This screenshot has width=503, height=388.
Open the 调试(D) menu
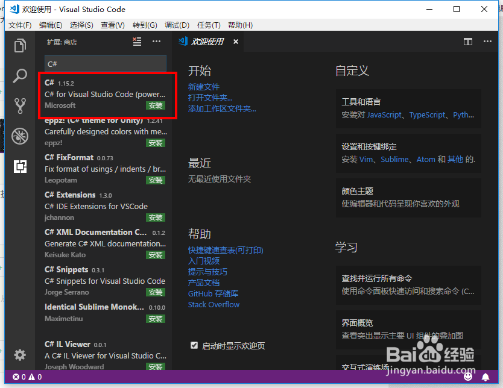[177, 25]
